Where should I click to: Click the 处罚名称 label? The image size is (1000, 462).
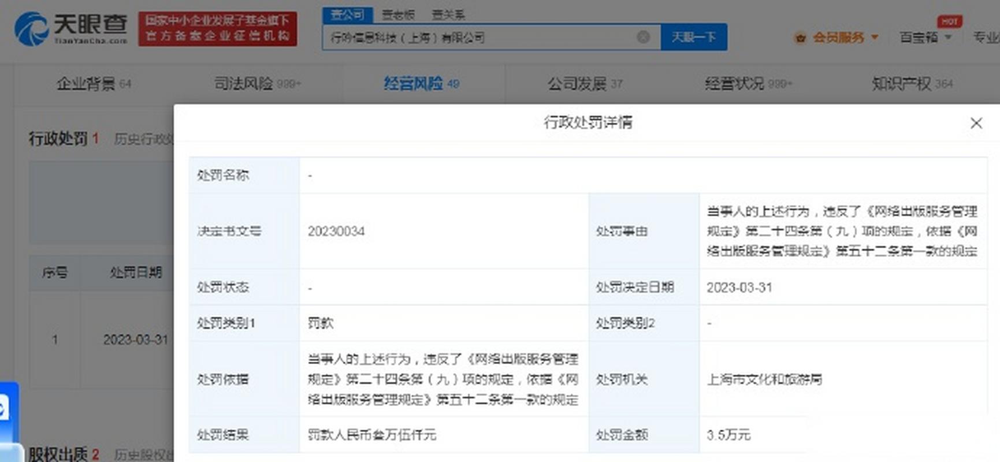coord(223,175)
